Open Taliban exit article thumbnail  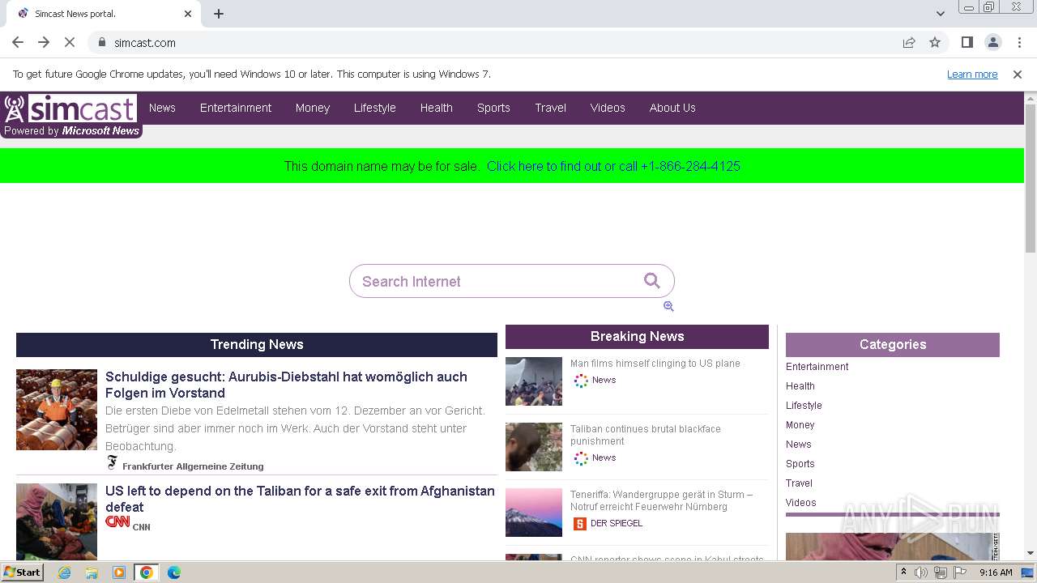point(57,521)
